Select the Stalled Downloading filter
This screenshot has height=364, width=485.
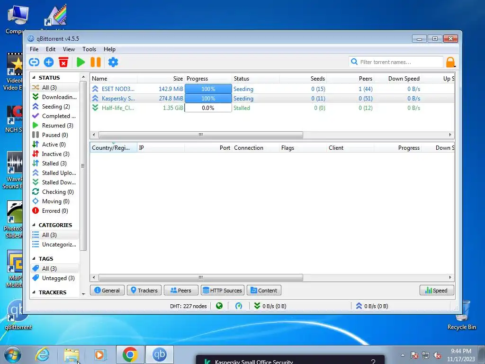55,182
